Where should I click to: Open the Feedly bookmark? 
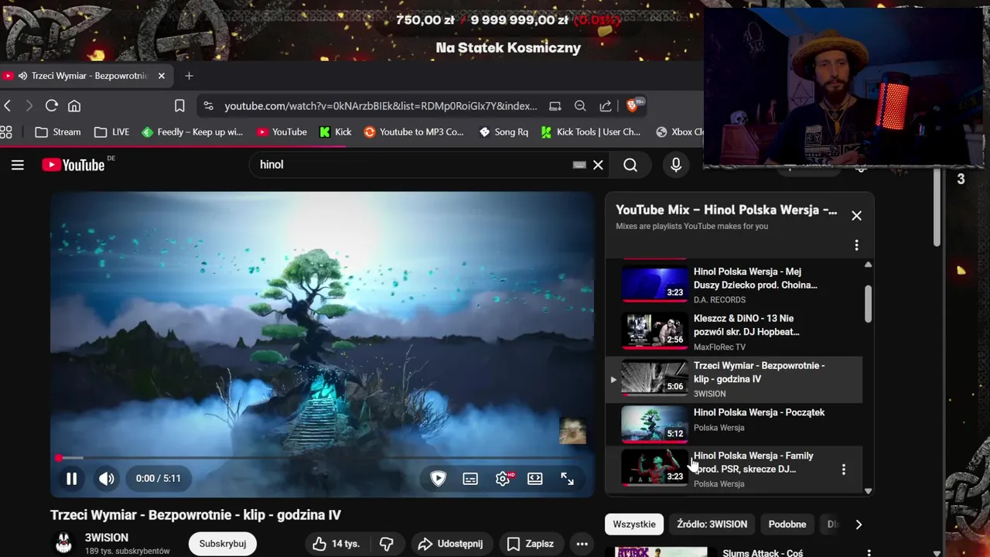[x=193, y=132]
